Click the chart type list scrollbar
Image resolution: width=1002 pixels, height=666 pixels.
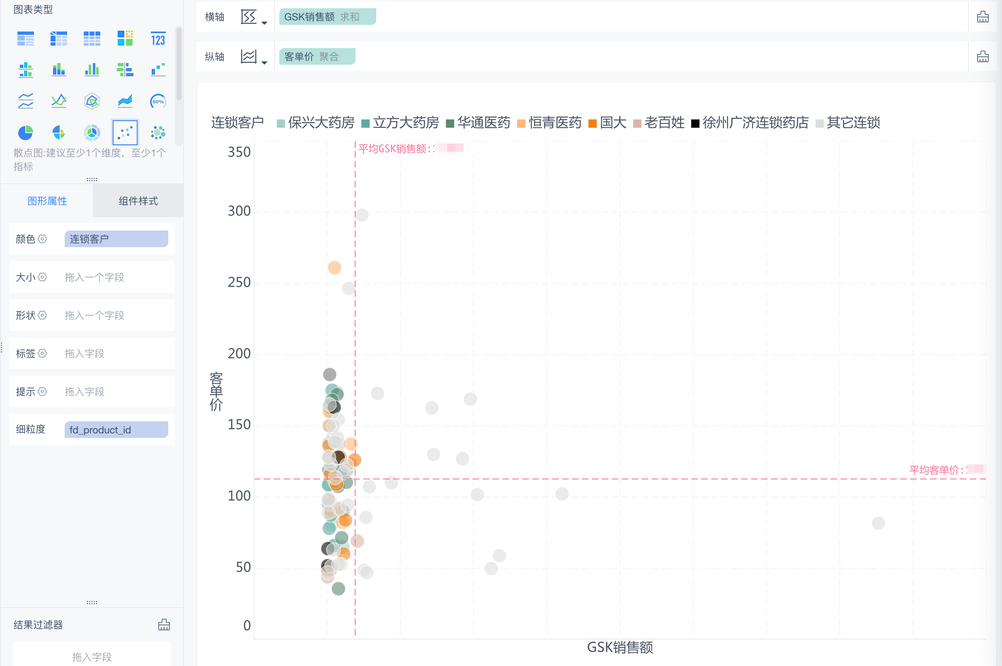[x=179, y=64]
